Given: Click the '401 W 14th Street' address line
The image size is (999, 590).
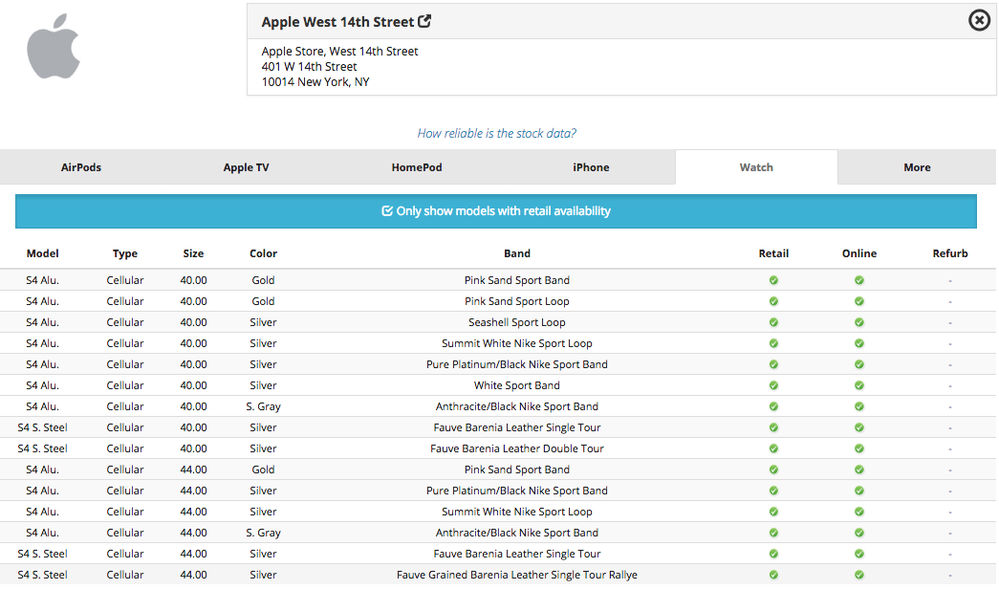Looking at the screenshot, I should tap(309, 67).
